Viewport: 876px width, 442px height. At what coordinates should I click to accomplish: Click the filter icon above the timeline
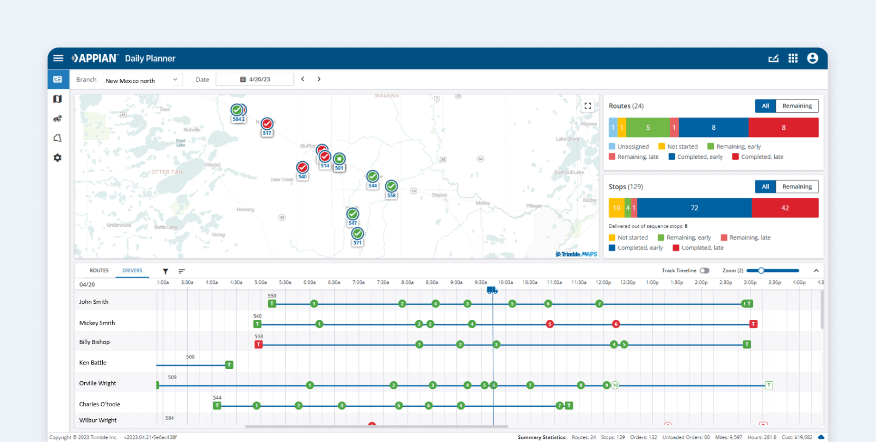point(165,270)
